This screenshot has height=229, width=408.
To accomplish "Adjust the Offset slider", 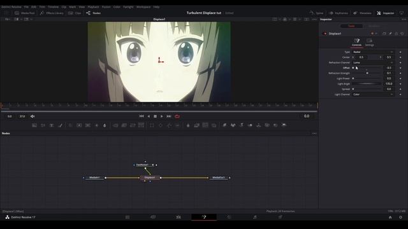I will click(367, 68).
